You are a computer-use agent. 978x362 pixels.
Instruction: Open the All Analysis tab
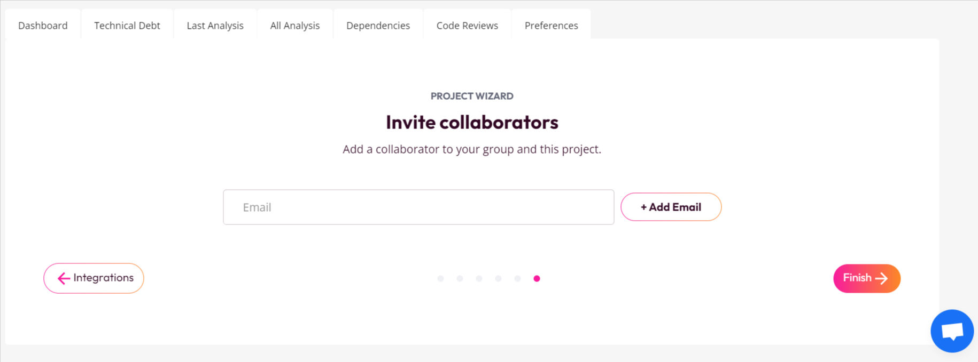pyautogui.click(x=295, y=25)
